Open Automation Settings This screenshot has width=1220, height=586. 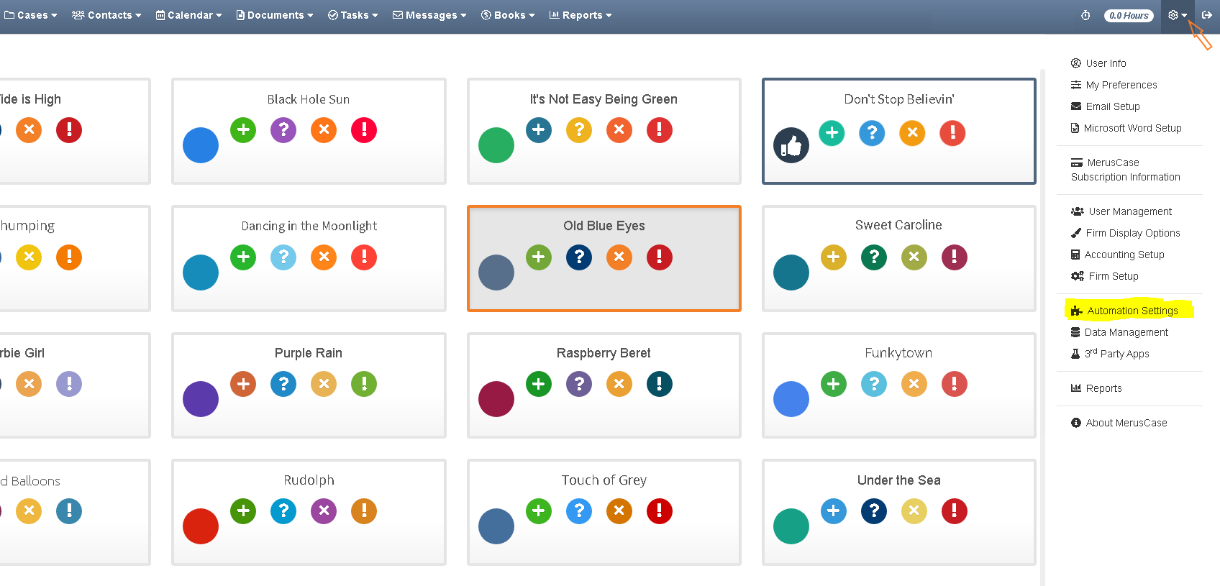click(1124, 311)
